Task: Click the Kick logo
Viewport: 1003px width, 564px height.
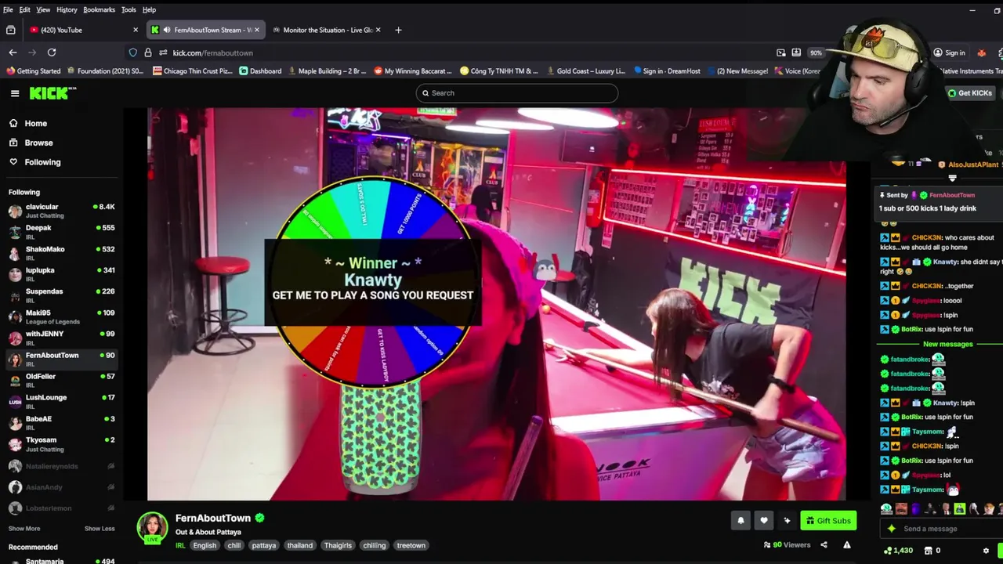Action: 53,93
